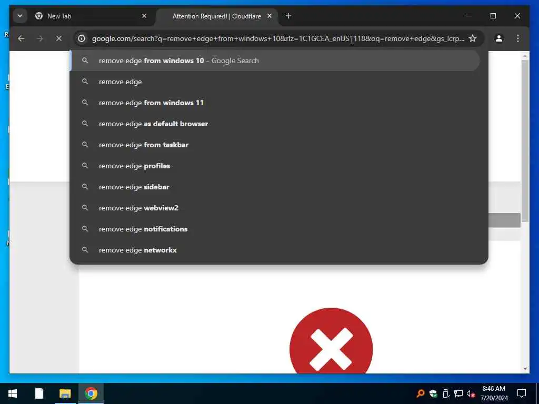Bookmark this page with the star icon
This screenshot has height=404, width=539.
point(473,38)
